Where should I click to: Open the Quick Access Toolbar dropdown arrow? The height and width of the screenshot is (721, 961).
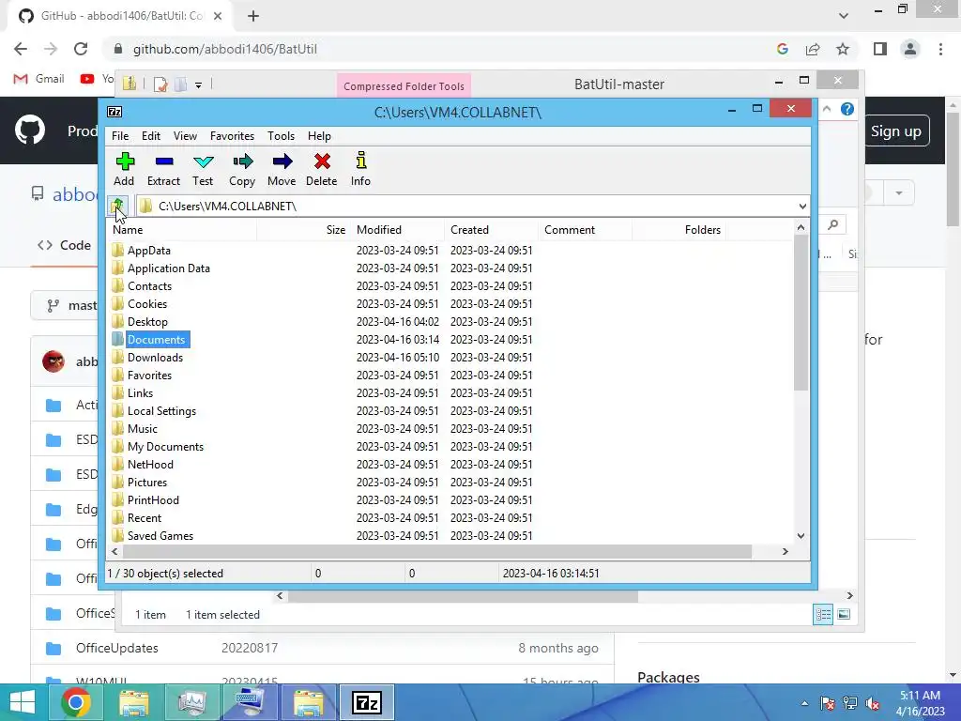click(x=199, y=85)
